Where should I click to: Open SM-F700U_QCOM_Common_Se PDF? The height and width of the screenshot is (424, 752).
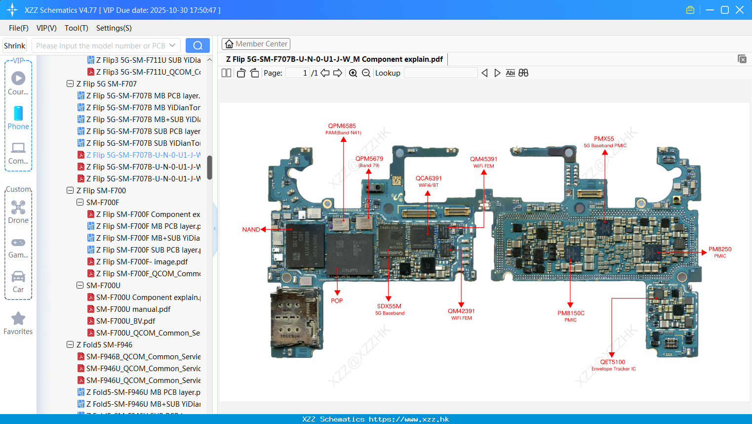tap(144, 333)
